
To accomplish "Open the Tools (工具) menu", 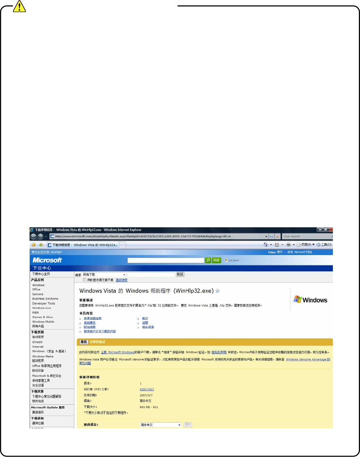I will pyautogui.click(x=324, y=245).
